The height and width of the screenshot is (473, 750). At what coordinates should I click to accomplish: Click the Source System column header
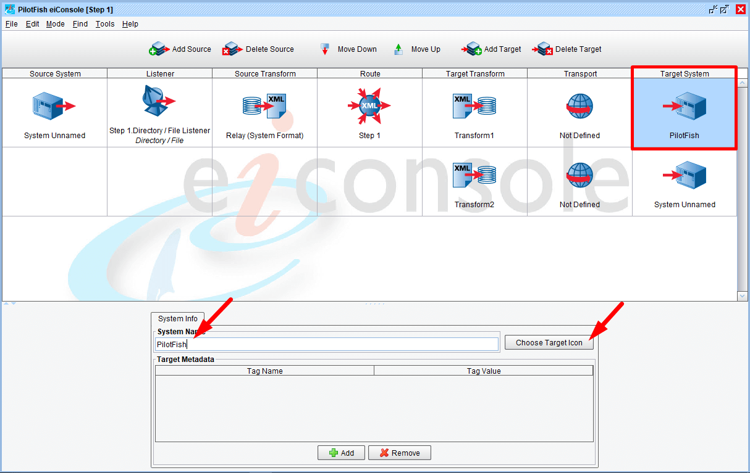[55, 73]
